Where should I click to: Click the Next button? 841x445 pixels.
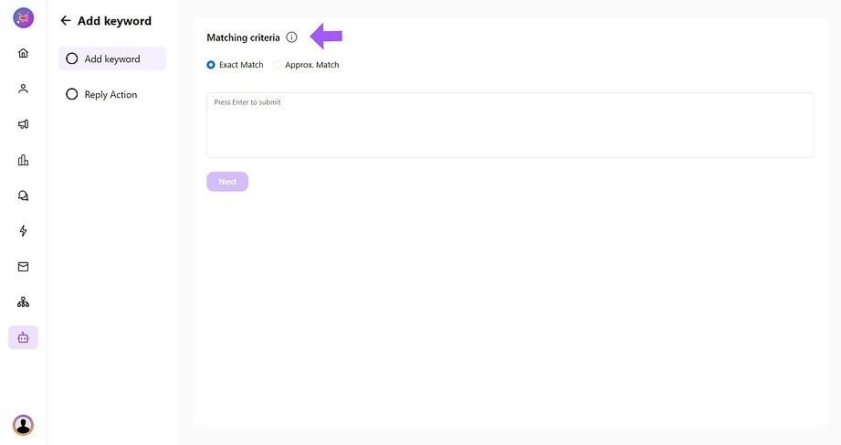227,182
